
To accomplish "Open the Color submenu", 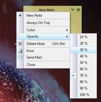I will 43,30.
